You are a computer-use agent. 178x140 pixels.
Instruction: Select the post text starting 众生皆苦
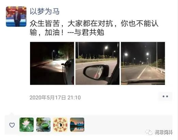click(x=94, y=28)
